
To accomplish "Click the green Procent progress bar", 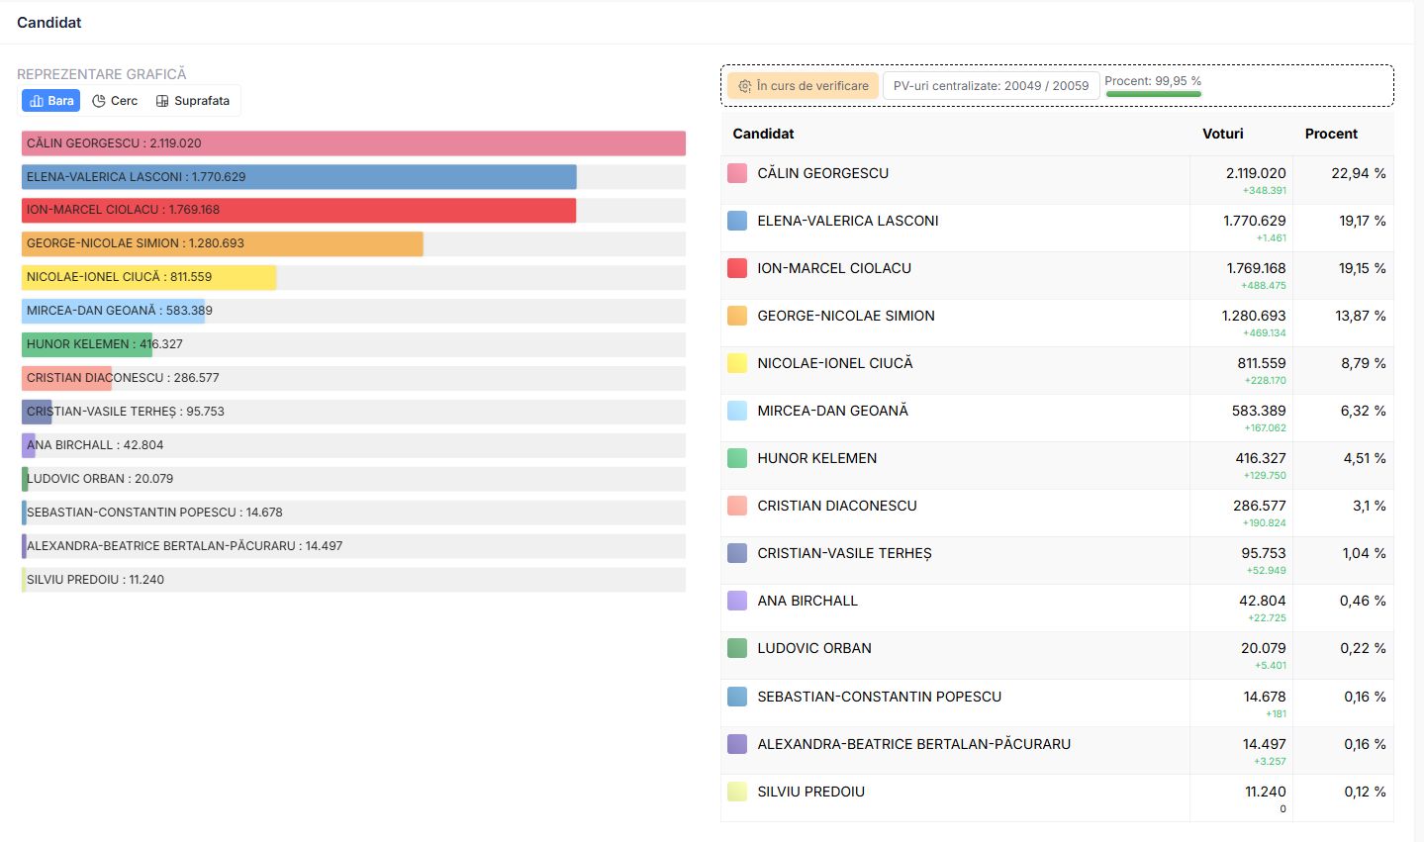I will [1153, 94].
